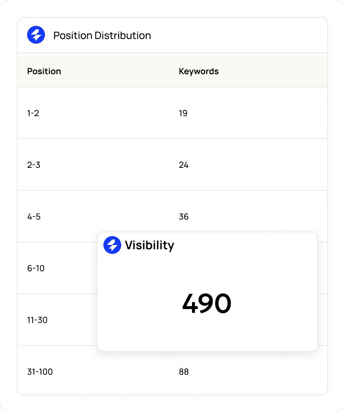Select the 2-3 position row

(33, 165)
